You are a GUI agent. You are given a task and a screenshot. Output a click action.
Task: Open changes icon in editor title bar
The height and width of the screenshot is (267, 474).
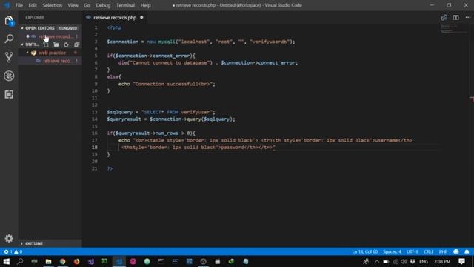click(444, 18)
